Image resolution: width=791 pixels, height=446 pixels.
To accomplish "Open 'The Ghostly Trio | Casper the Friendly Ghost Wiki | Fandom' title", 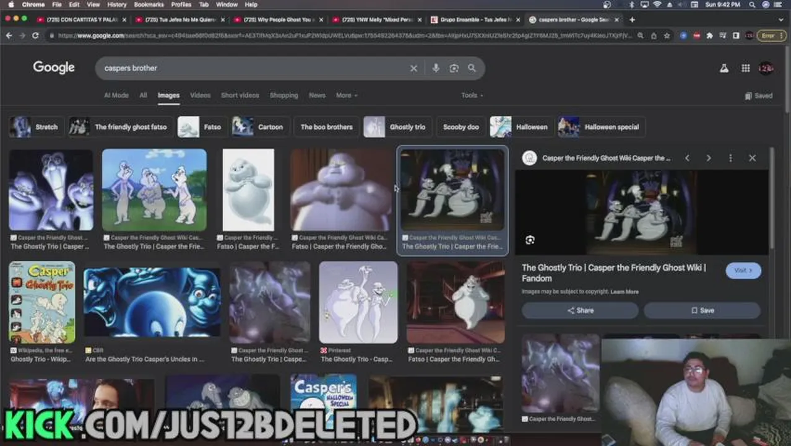I will 613,273.
